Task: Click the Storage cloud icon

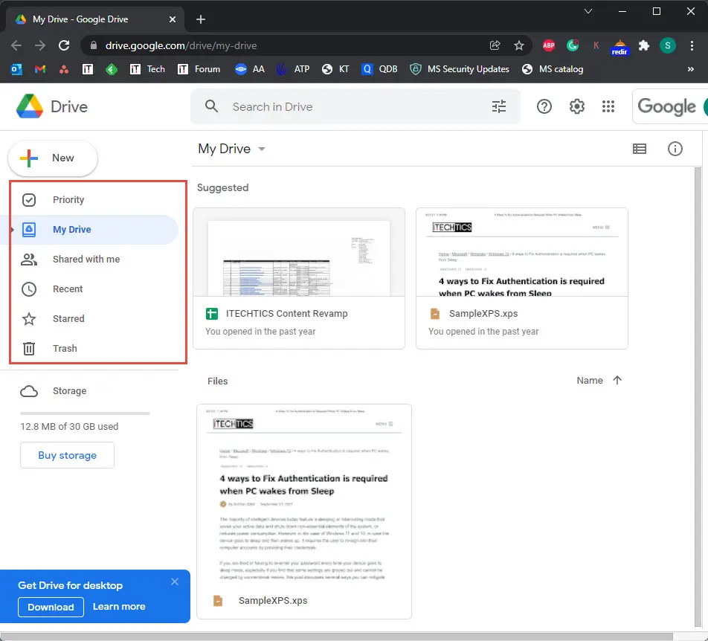Action: tap(29, 391)
